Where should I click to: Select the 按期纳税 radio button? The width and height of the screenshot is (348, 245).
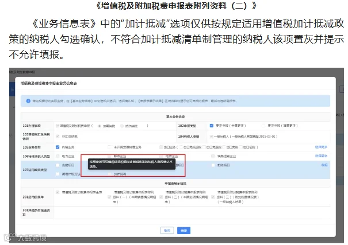point(100,126)
